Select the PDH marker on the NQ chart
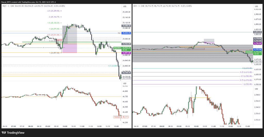The width and height of the screenshot is (264, 137). coord(119,33)
